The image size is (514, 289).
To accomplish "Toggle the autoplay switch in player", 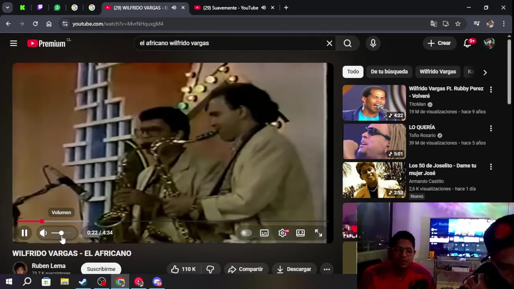I will (246, 233).
